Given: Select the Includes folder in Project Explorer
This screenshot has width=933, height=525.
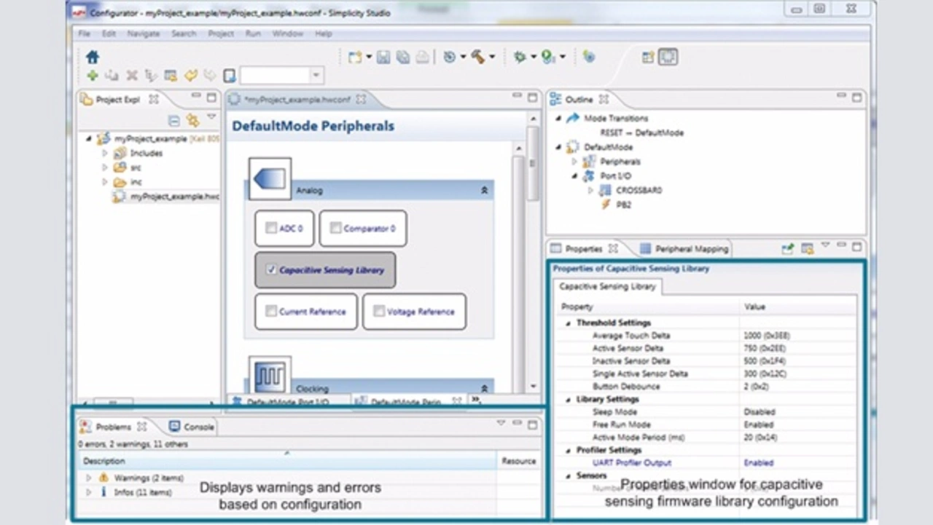Looking at the screenshot, I should (x=146, y=154).
